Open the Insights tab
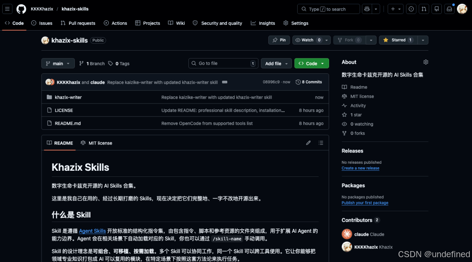Screen dimensions: 472x262 pyautogui.click(x=263, y=23)
